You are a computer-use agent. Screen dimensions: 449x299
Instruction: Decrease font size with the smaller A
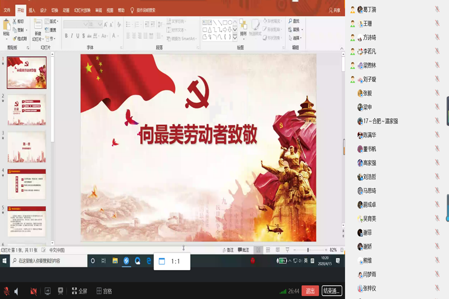click(111, 24)
